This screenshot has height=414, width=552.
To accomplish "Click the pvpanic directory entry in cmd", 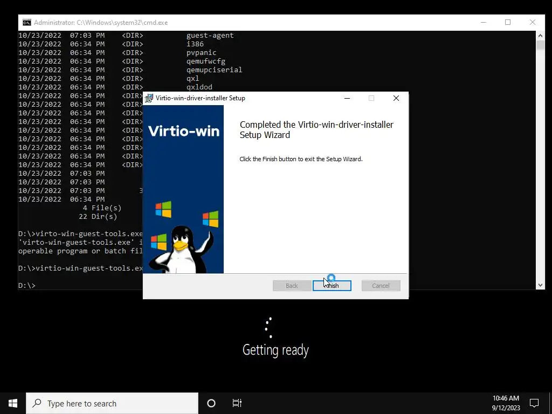I will 202,52.
